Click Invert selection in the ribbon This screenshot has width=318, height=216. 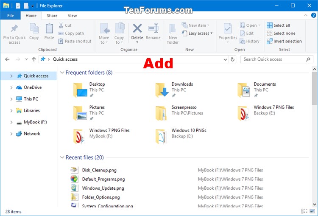285,41
